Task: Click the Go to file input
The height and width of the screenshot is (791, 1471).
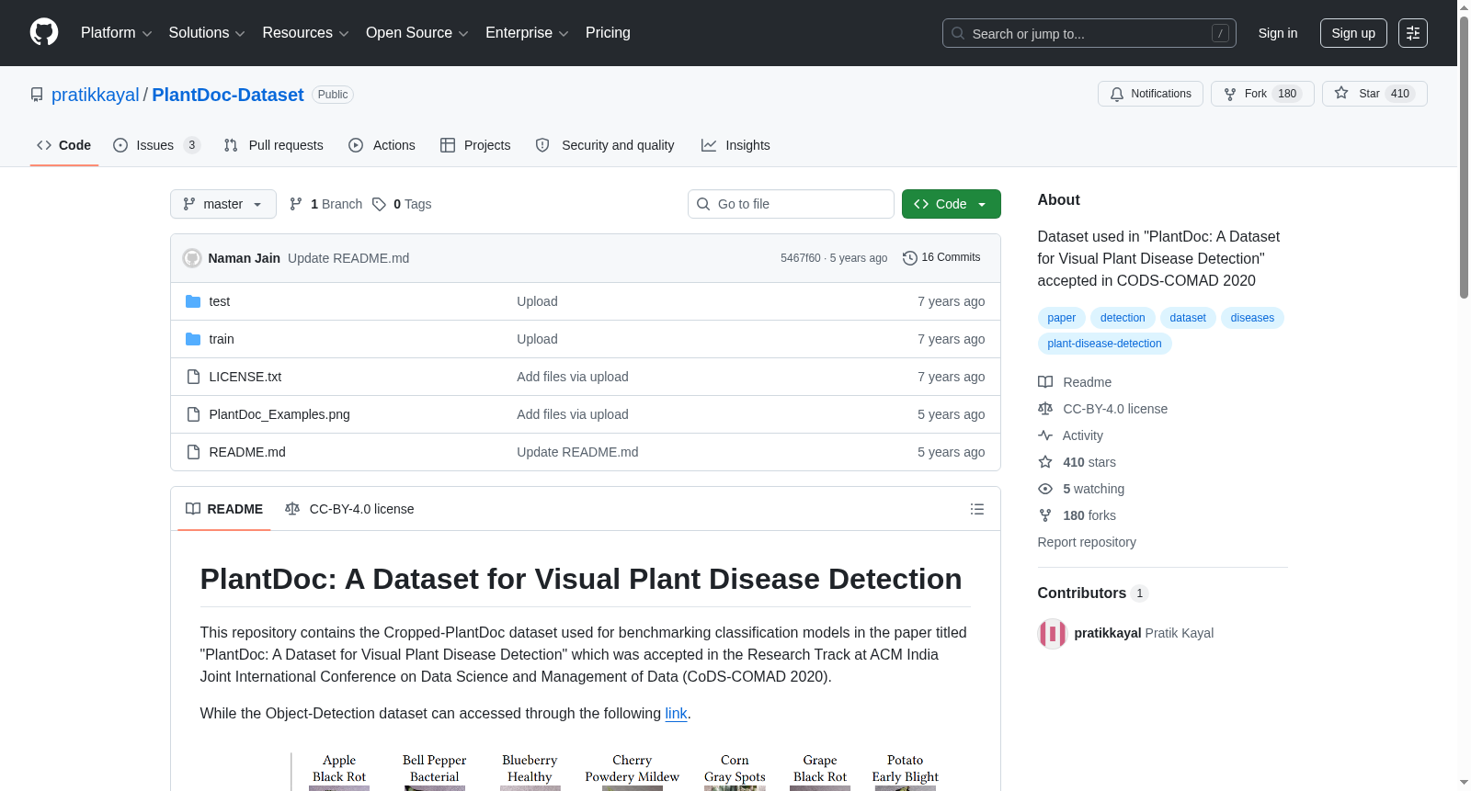Action: click(791, 204)
